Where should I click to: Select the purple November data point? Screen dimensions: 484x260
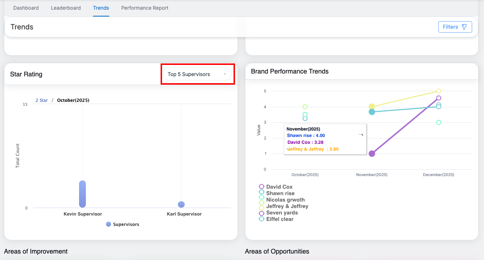[372, 153]
